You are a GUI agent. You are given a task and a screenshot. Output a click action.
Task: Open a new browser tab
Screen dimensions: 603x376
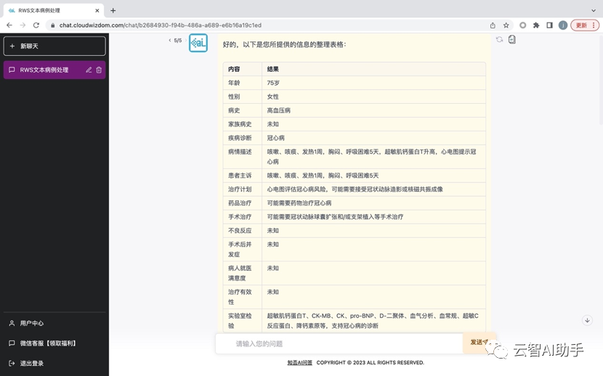coord(113,10)
